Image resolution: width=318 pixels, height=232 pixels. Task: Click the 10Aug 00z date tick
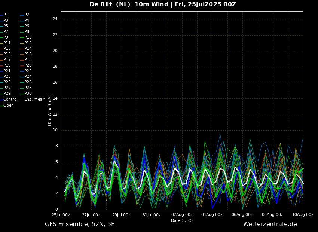pyautogui.click(x=303, y=215)
